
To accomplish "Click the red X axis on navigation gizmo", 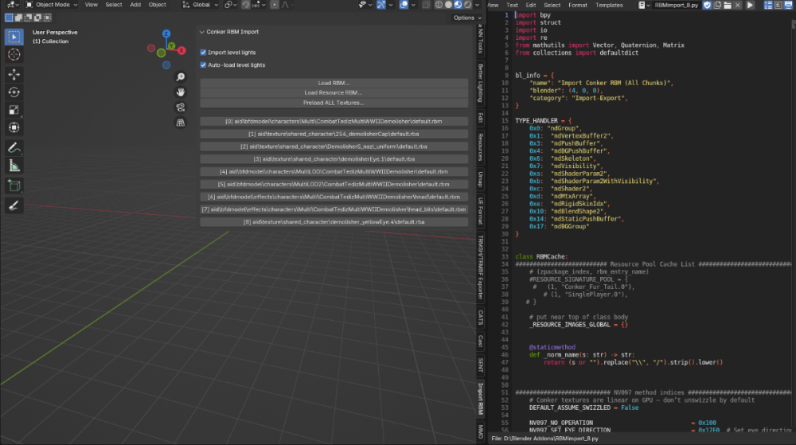I will click(x=181, y=50).
